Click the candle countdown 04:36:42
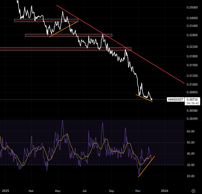Viewport: 202px width, 194px height. [x=193, y=103]
